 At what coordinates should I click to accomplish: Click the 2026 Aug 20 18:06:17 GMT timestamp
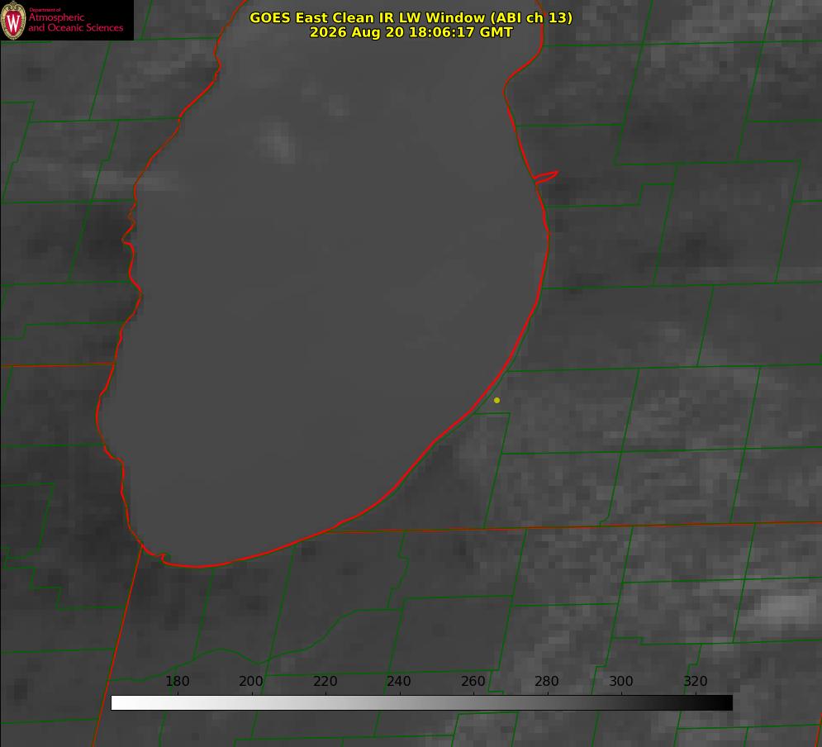[411, 32]
